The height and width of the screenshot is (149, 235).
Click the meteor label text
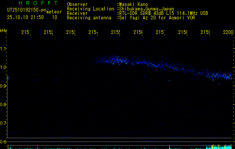coord(54,12)
